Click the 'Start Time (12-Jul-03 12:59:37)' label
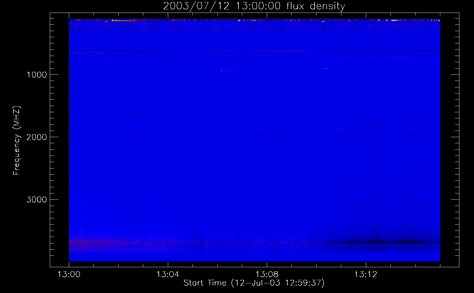This screenshot has width=474, height=293. click(254, 283)
